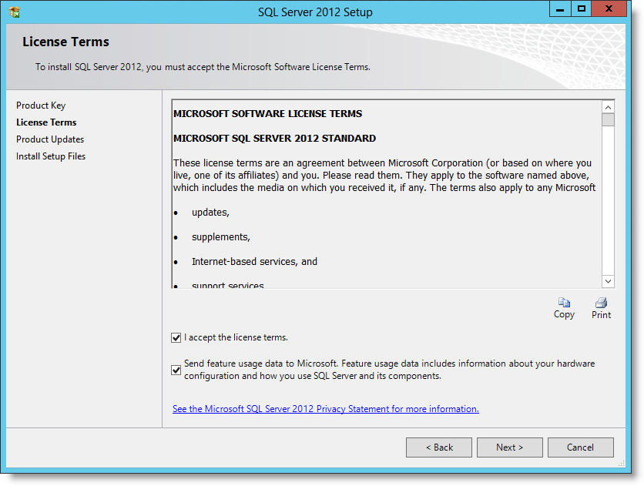The image size is (644, 486).
Task: Click the 'supplements,' bullet text
Action: pyautogui.click(x=221, y=237)
